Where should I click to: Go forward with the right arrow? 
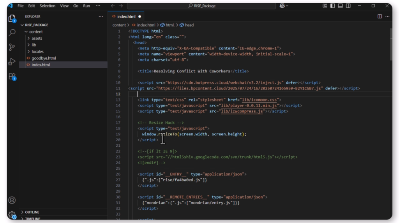coord(121,5)
